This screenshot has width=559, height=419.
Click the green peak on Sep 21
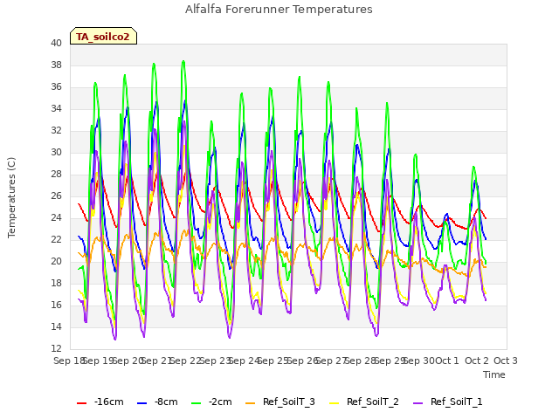click(x=154, y=64)
